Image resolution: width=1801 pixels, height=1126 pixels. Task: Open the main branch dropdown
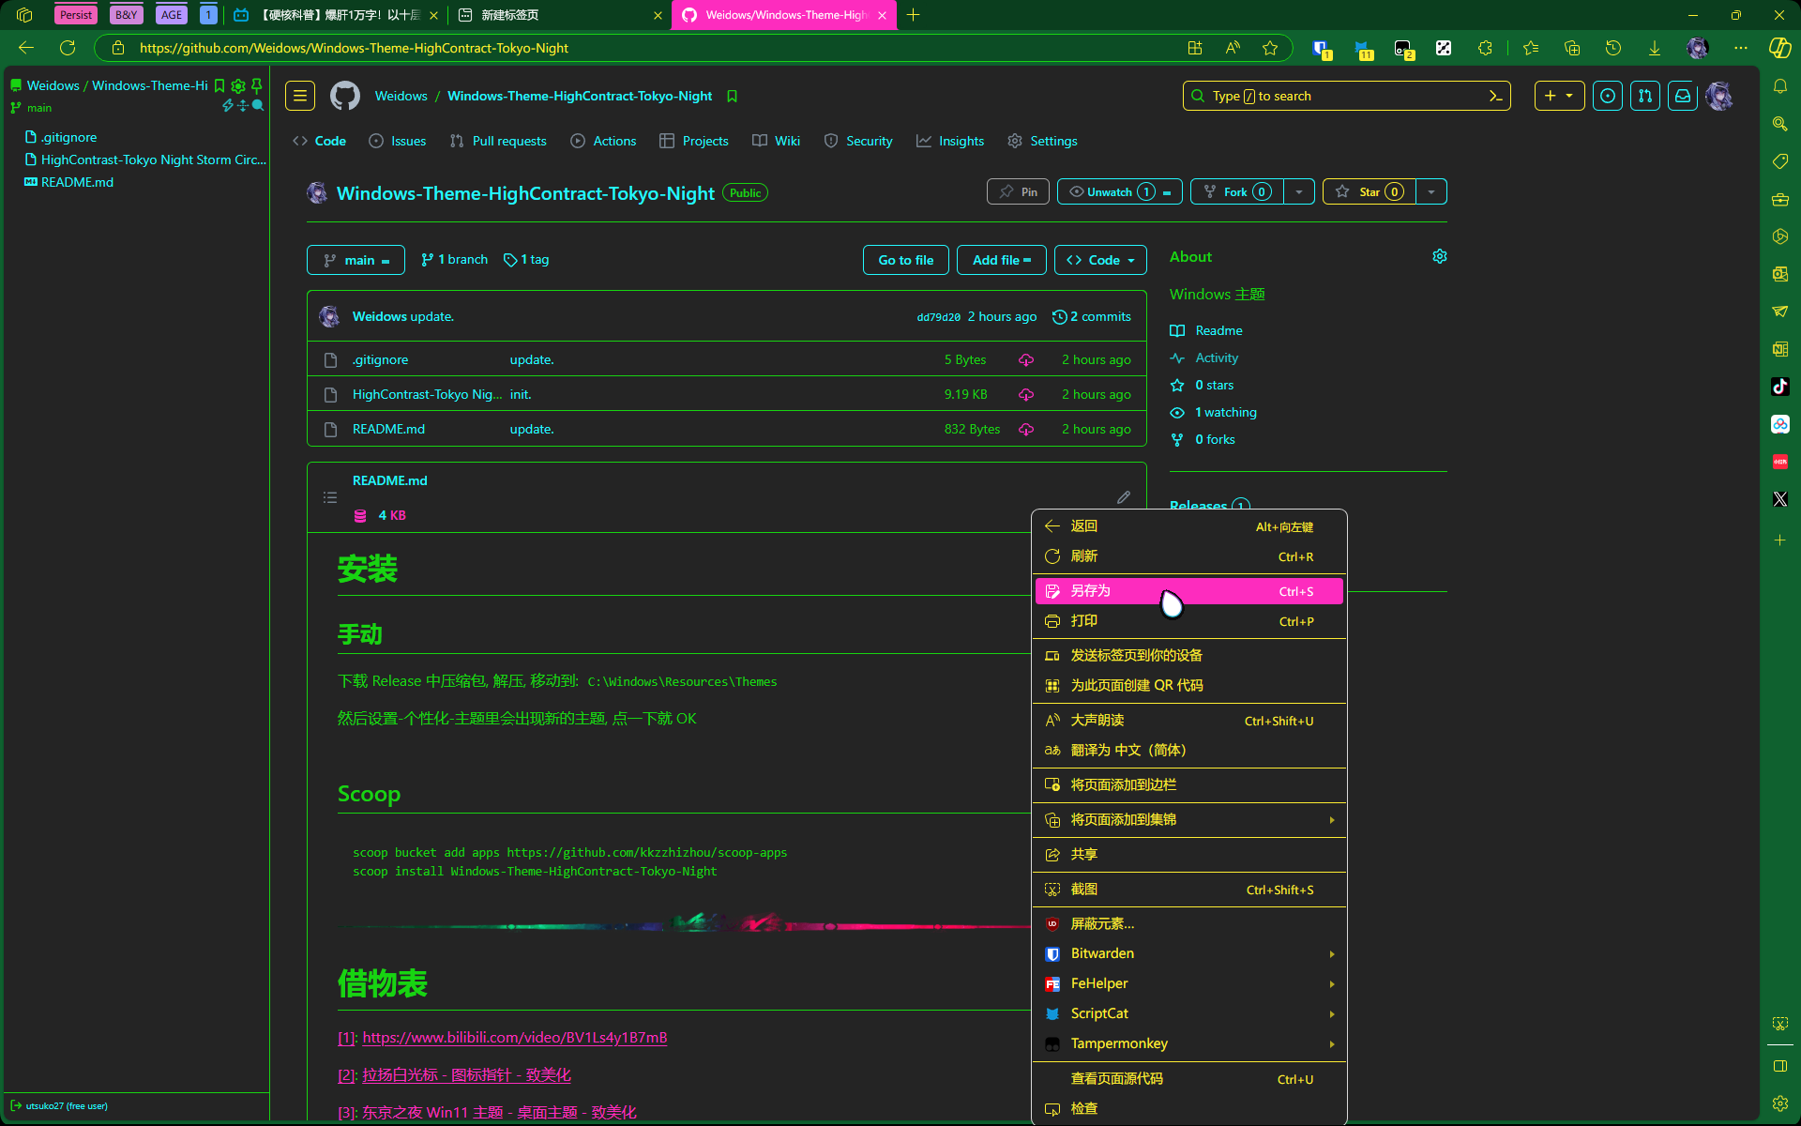356,260
